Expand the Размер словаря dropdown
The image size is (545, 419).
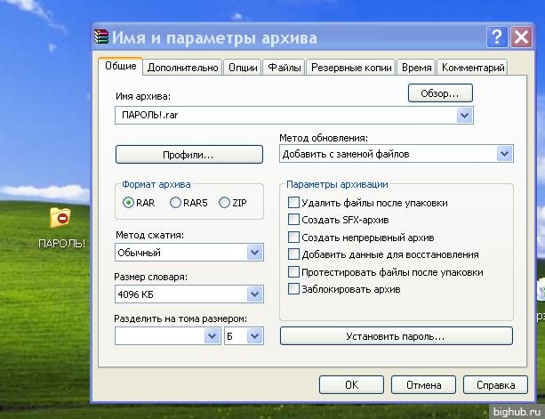255,294
